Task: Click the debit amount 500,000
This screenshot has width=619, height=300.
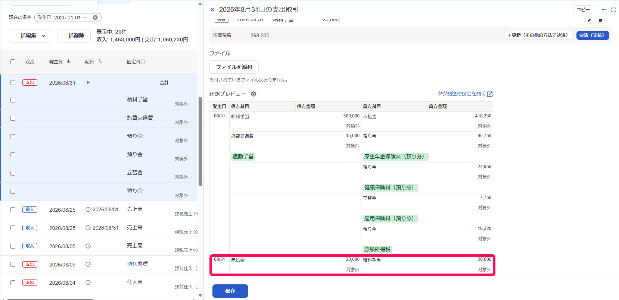Action: click(351, 116)
